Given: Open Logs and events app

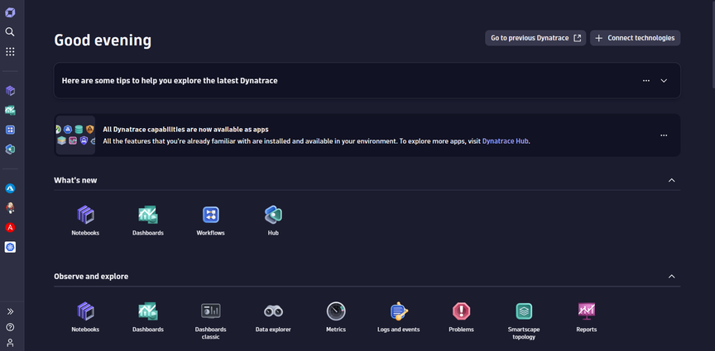Looking at the screenshot, I should (399, 317).
